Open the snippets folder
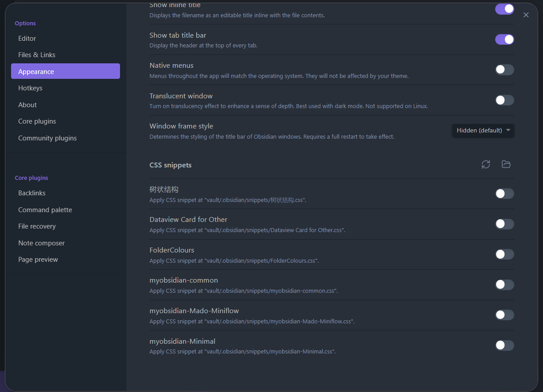Viewport: 543px width, 392px height. (506, 164)
